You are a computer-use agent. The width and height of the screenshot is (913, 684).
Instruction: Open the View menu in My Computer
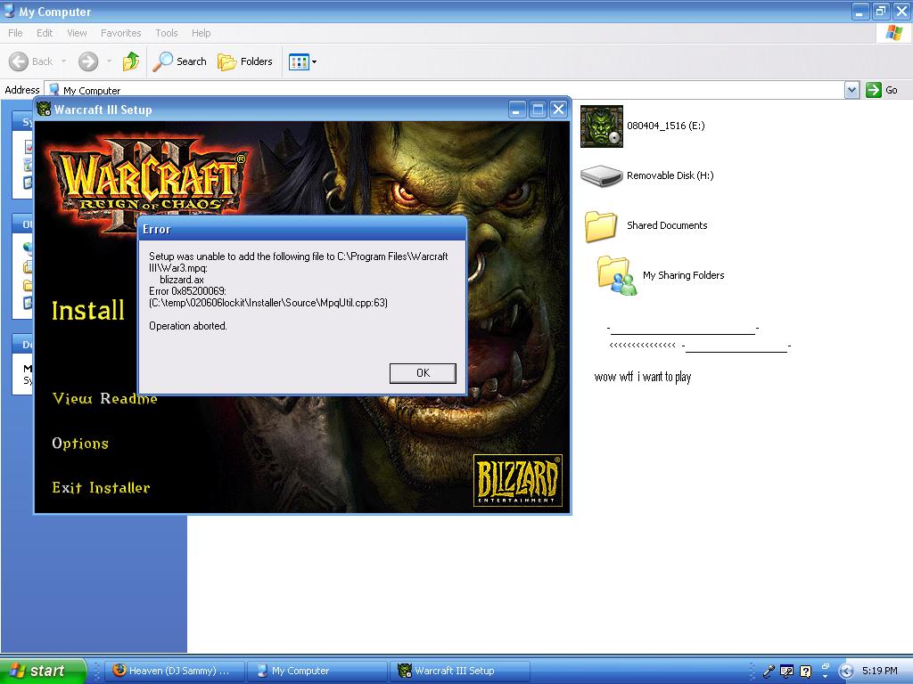tap(77, 33)
